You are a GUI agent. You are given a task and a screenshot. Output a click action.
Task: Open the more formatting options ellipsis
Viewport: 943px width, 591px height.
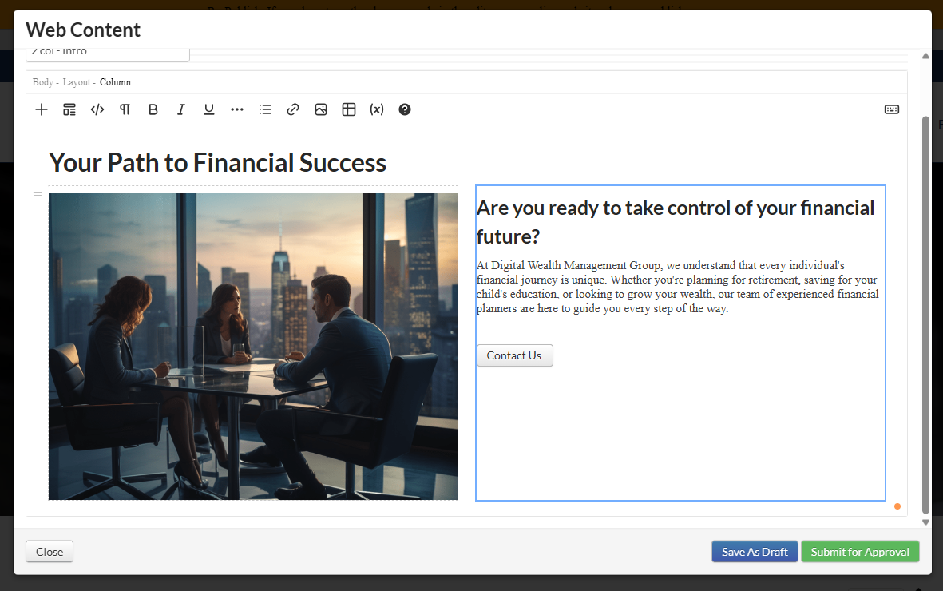(x=237, y=109)
